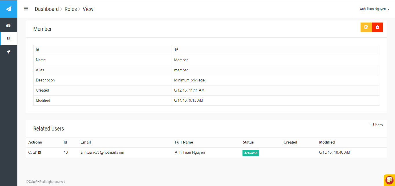Image resolution: width=395 pixels, height=186 pixels.
Task: Click the Description field label
Action: tap(45, 80)
